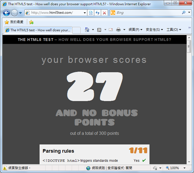The width and height of the screenshot is (194, 173).
Task: Expand the address bar history dropdown
Action: [x=85, y=13]
